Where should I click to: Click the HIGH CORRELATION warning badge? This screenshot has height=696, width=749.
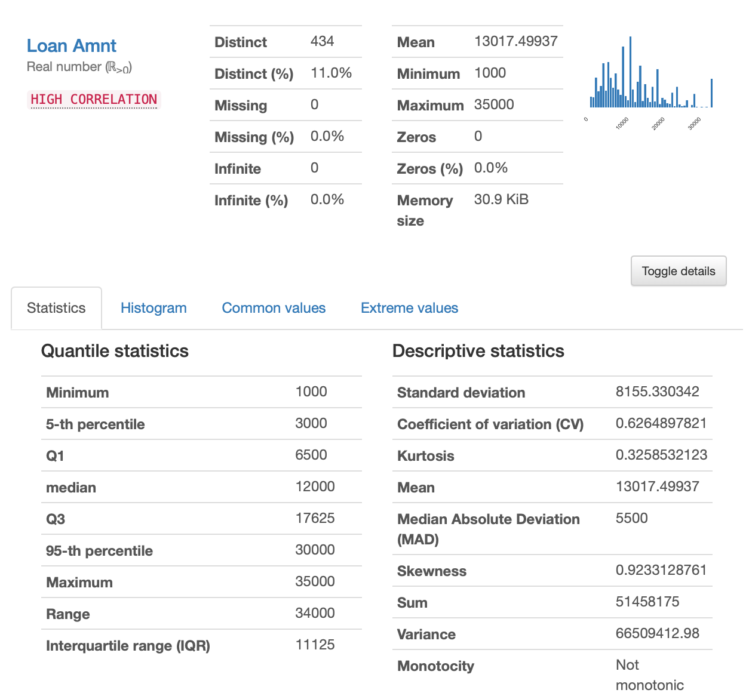[x=94, y=99]
